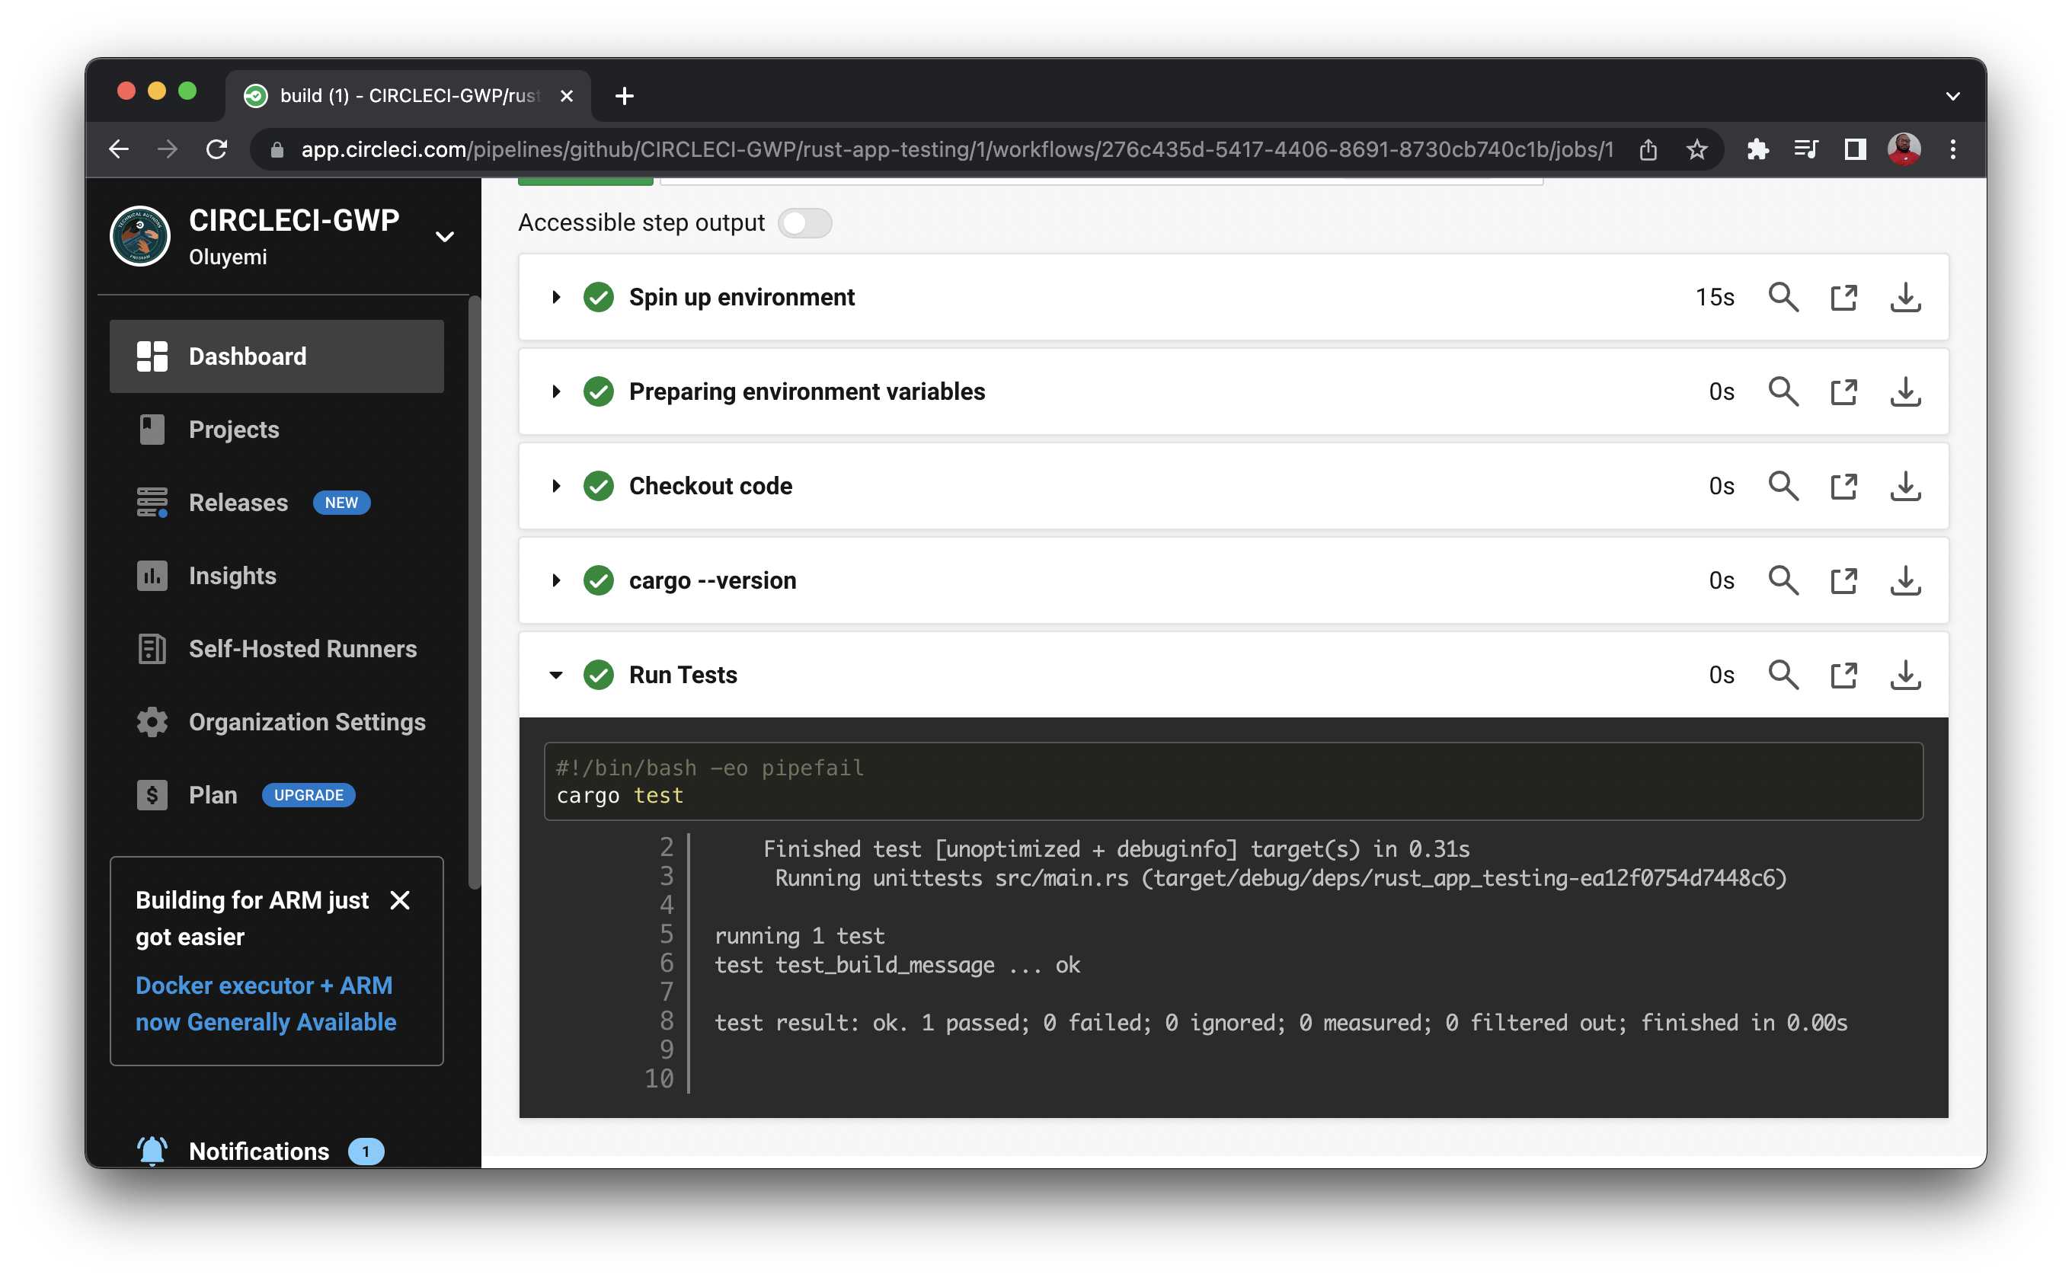Go to Self-Hosted Runners in the sidebar

point(302,649)
